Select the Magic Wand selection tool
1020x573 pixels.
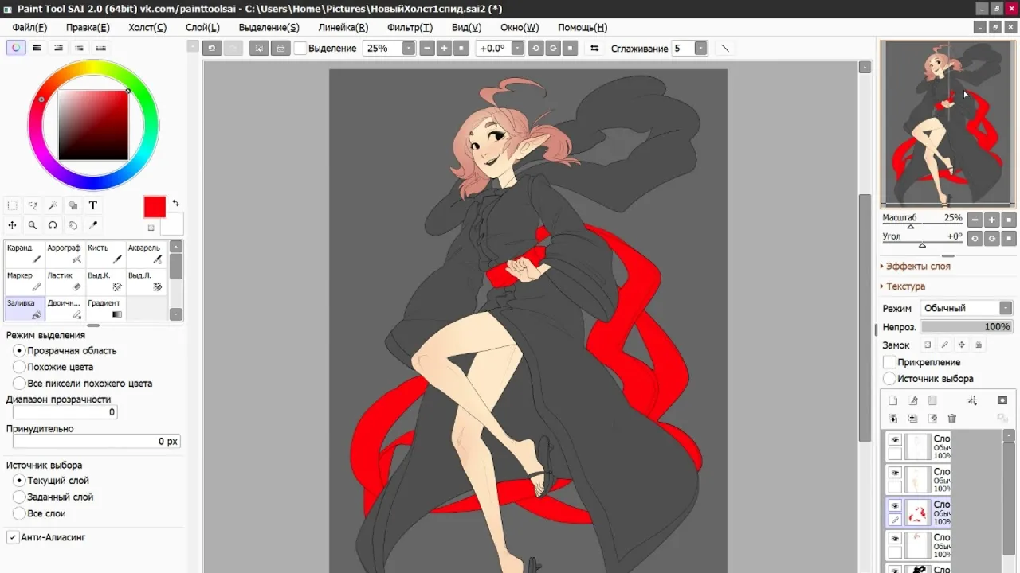pyautogui.click(x=53, y=205)
